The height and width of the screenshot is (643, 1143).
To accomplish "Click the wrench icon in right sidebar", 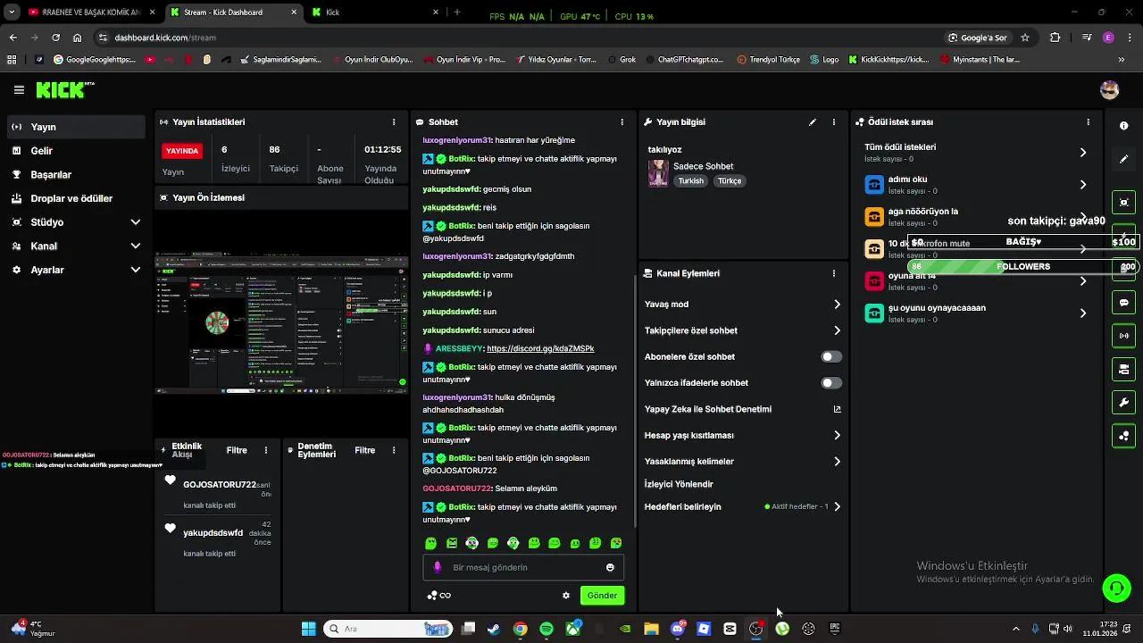I will coord(1124,403).
